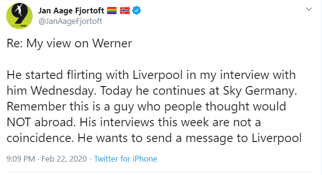Viewport: 322px width, 175px height.
Task: Click the 'Re: My view on' heading text
Action: click(x=48, y=44)
